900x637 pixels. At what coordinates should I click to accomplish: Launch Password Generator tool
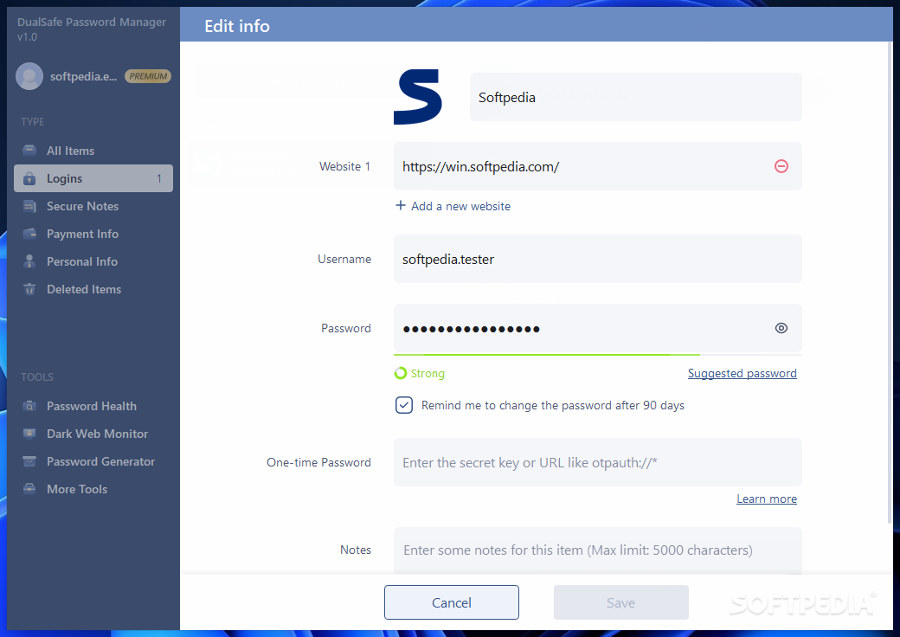click(93, 461)
